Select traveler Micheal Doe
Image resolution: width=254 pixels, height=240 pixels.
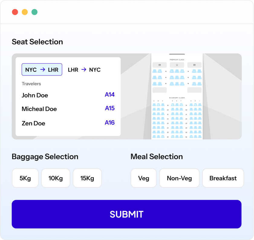39,109
